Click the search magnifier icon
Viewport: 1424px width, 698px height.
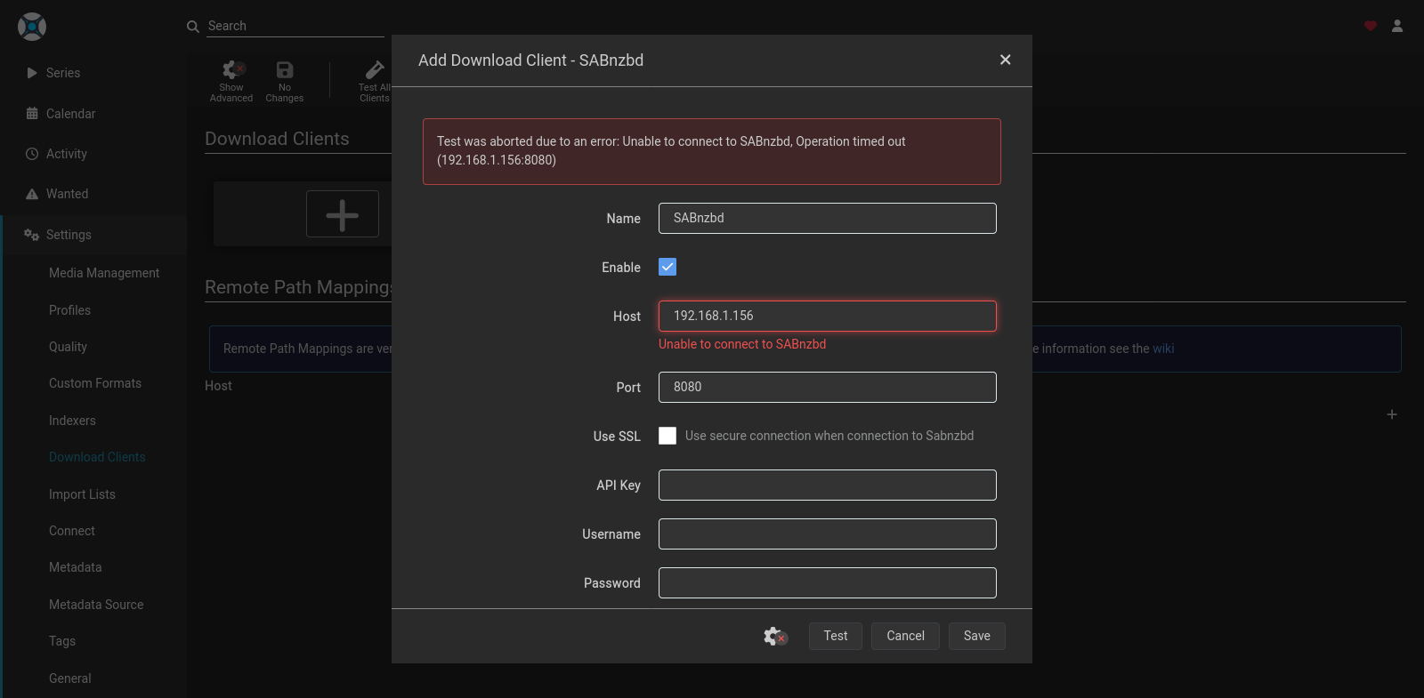[192, 27]
